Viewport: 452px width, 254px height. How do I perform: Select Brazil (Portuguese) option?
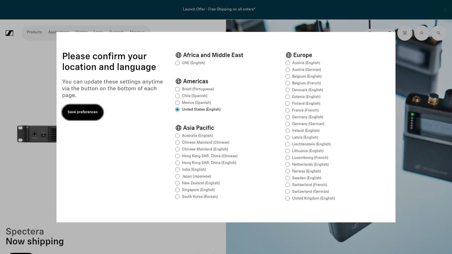177,89
